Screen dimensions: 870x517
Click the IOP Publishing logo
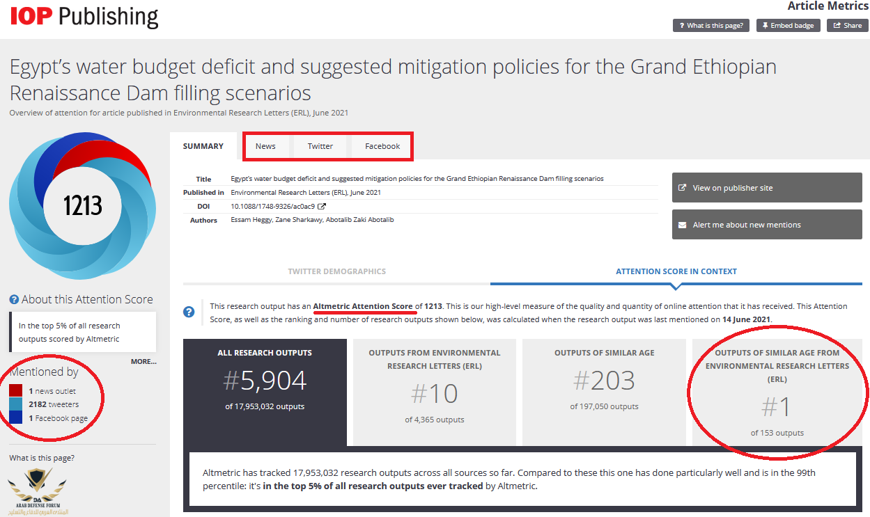[84, 17]
